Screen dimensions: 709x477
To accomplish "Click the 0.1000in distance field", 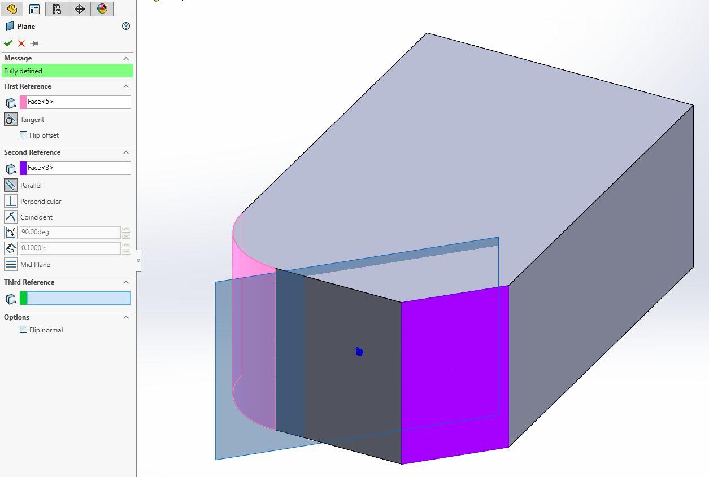I will point(70,248).
